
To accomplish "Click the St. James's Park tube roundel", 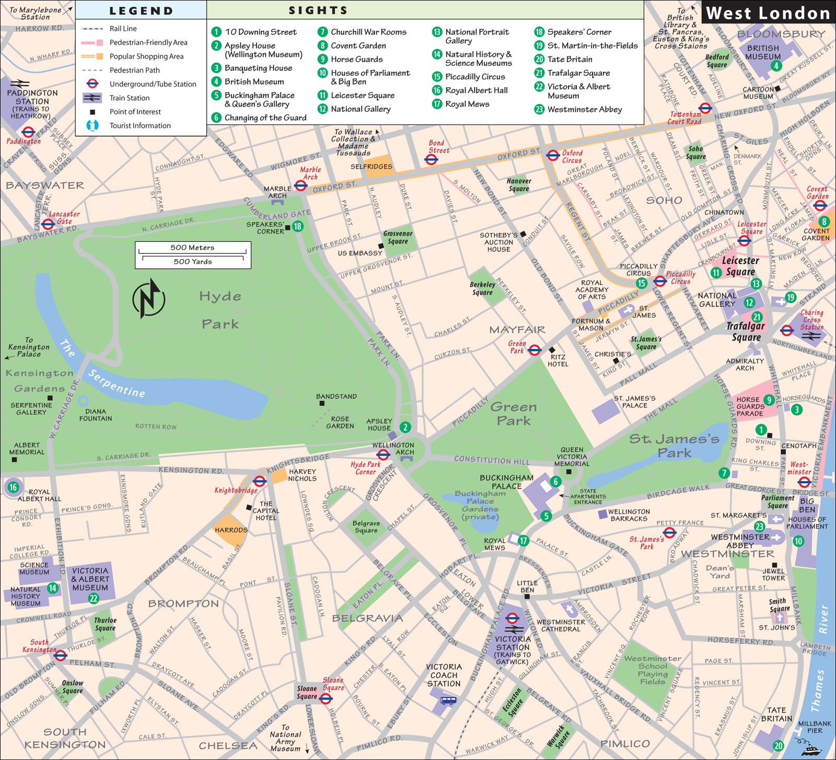I will click(x=669, y=533).
